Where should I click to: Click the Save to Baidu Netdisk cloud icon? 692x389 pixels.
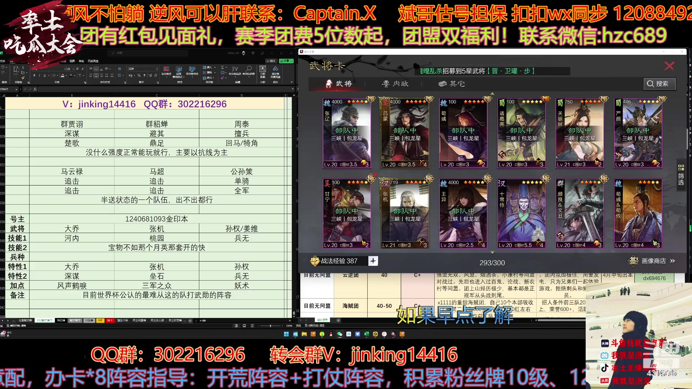tap(275, 69)
